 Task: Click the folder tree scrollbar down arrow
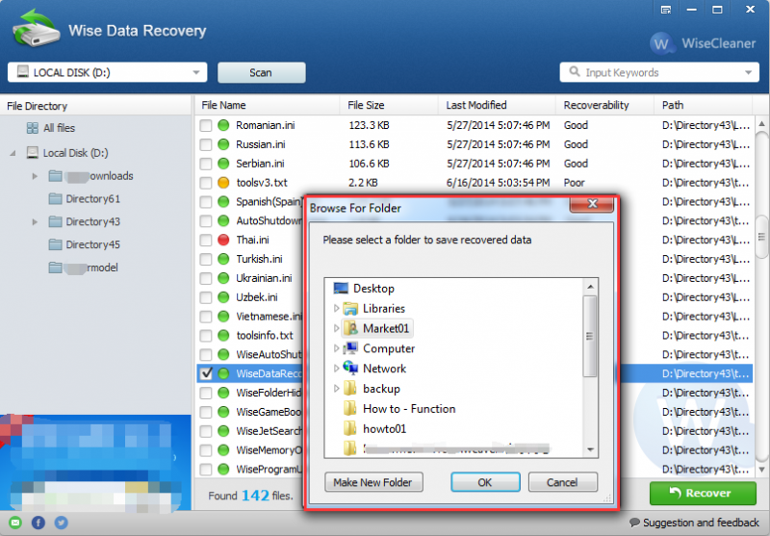point(590,449)
